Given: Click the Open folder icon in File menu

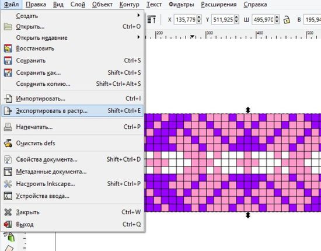Looking at the screenshot, I should point(8,27).
